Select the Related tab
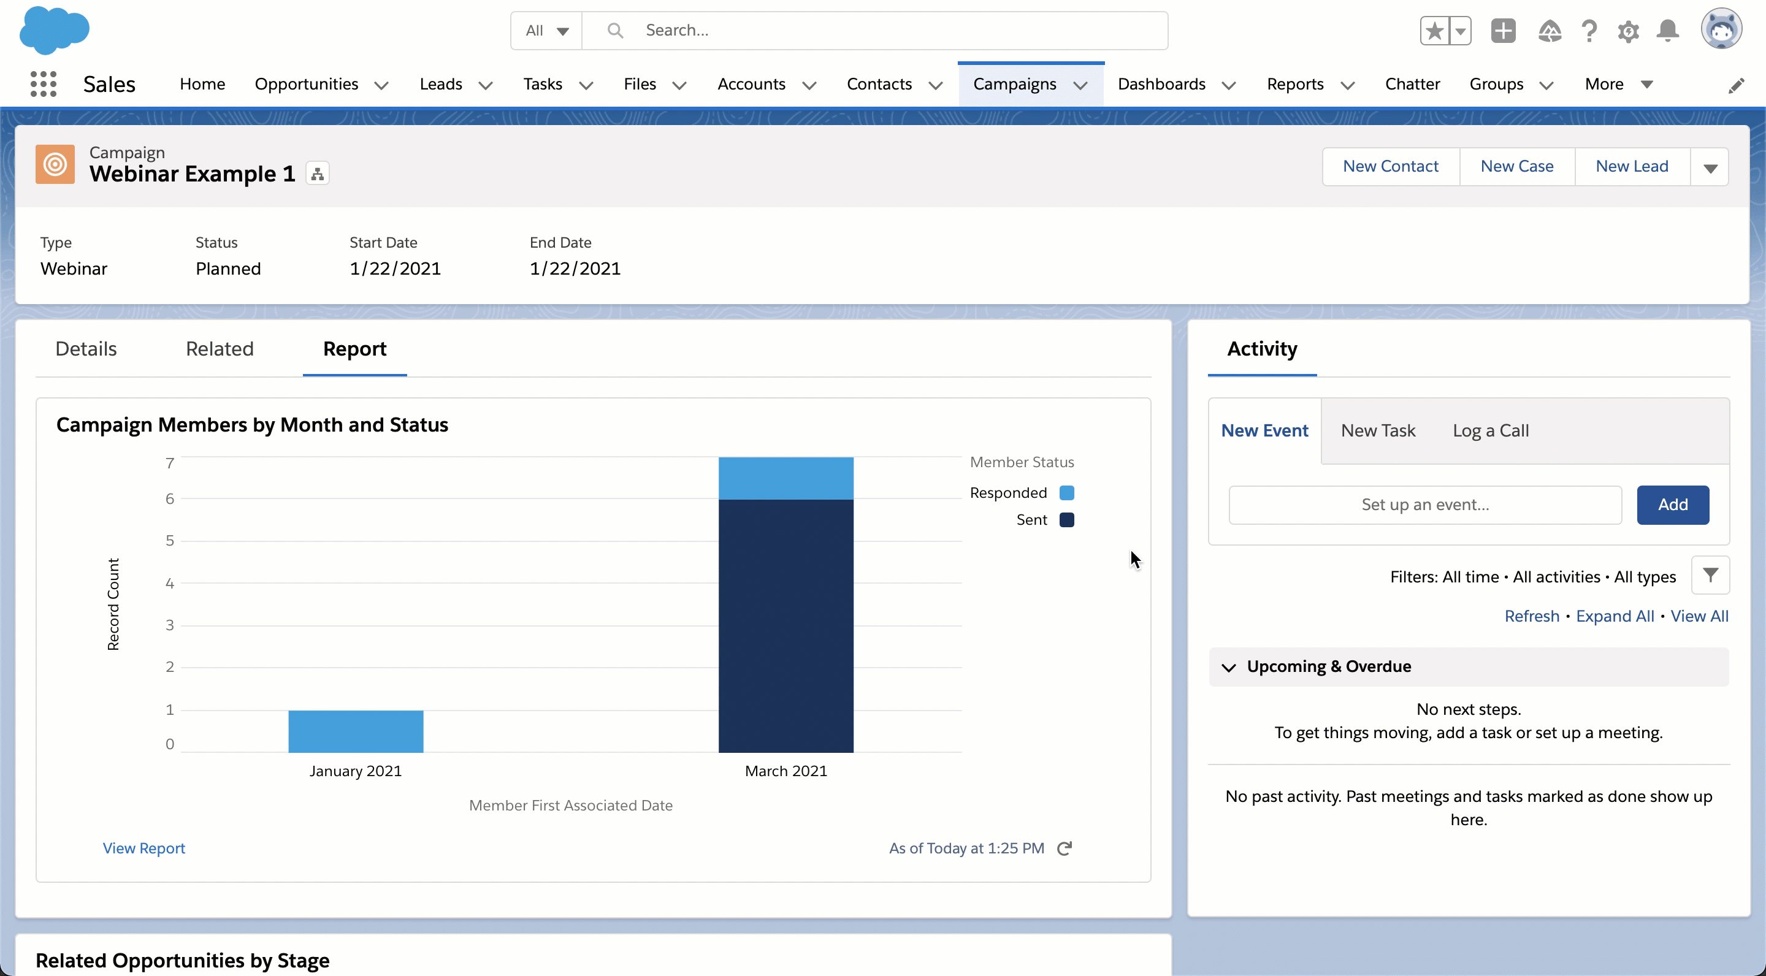 219,349
